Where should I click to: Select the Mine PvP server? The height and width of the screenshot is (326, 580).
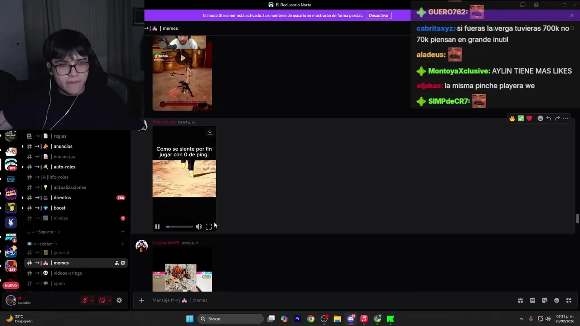point(11,237)
